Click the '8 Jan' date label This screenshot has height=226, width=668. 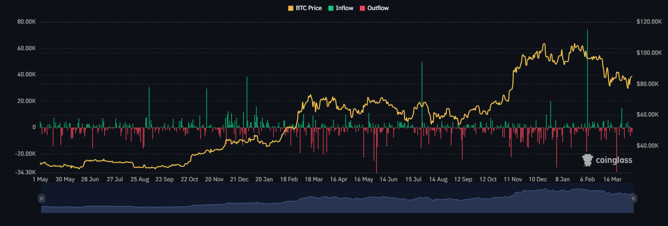[563, 179]
